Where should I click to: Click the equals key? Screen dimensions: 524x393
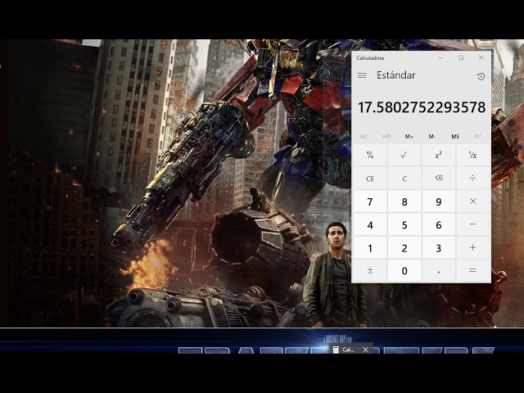(473, 270)
